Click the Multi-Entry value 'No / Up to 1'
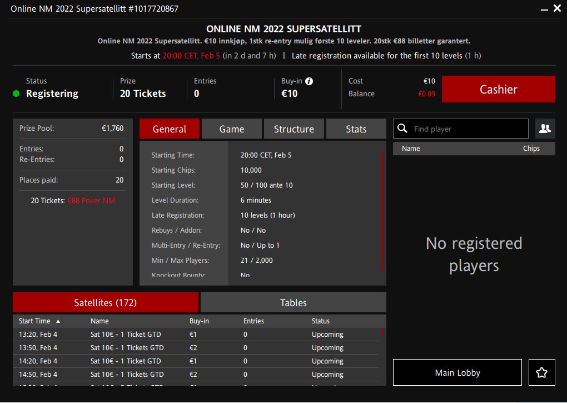The image size is (567, 403). click(x=260, y=245)
